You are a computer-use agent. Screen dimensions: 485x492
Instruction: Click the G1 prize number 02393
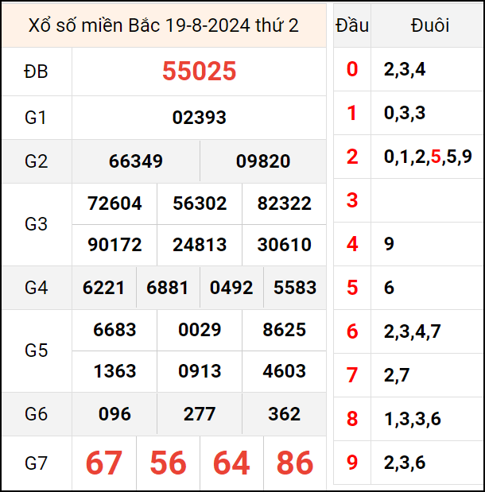tap(199, 118)
